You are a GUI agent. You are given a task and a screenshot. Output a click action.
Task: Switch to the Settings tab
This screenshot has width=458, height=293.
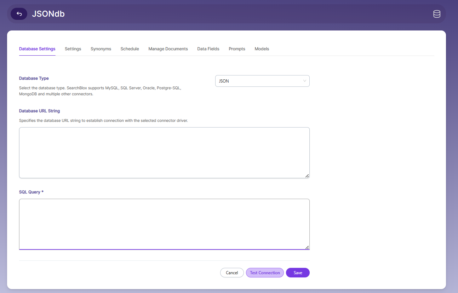point(73,49)
